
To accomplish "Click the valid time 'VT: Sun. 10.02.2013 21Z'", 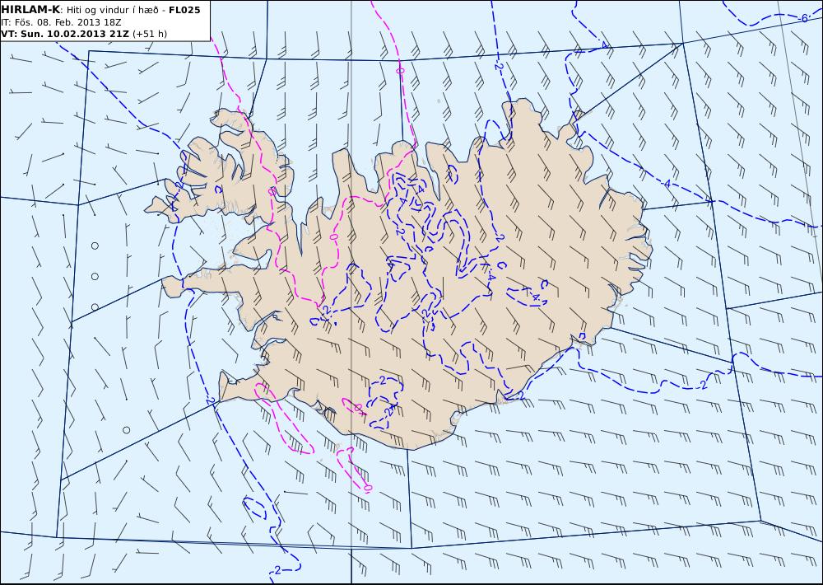I will (x=65, y=34).
